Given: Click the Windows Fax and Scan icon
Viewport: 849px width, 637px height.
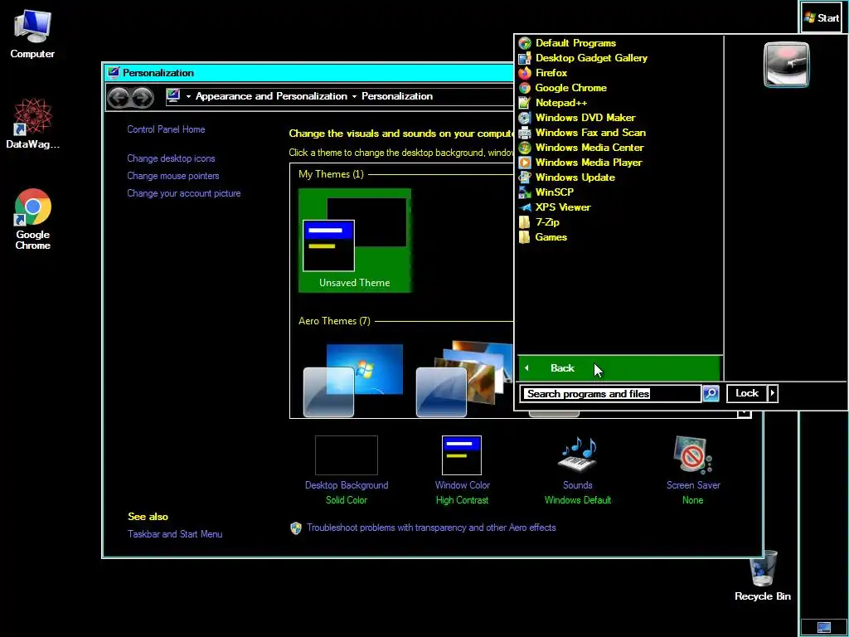Looking at the screenshot, I should (x=525, y=133).
